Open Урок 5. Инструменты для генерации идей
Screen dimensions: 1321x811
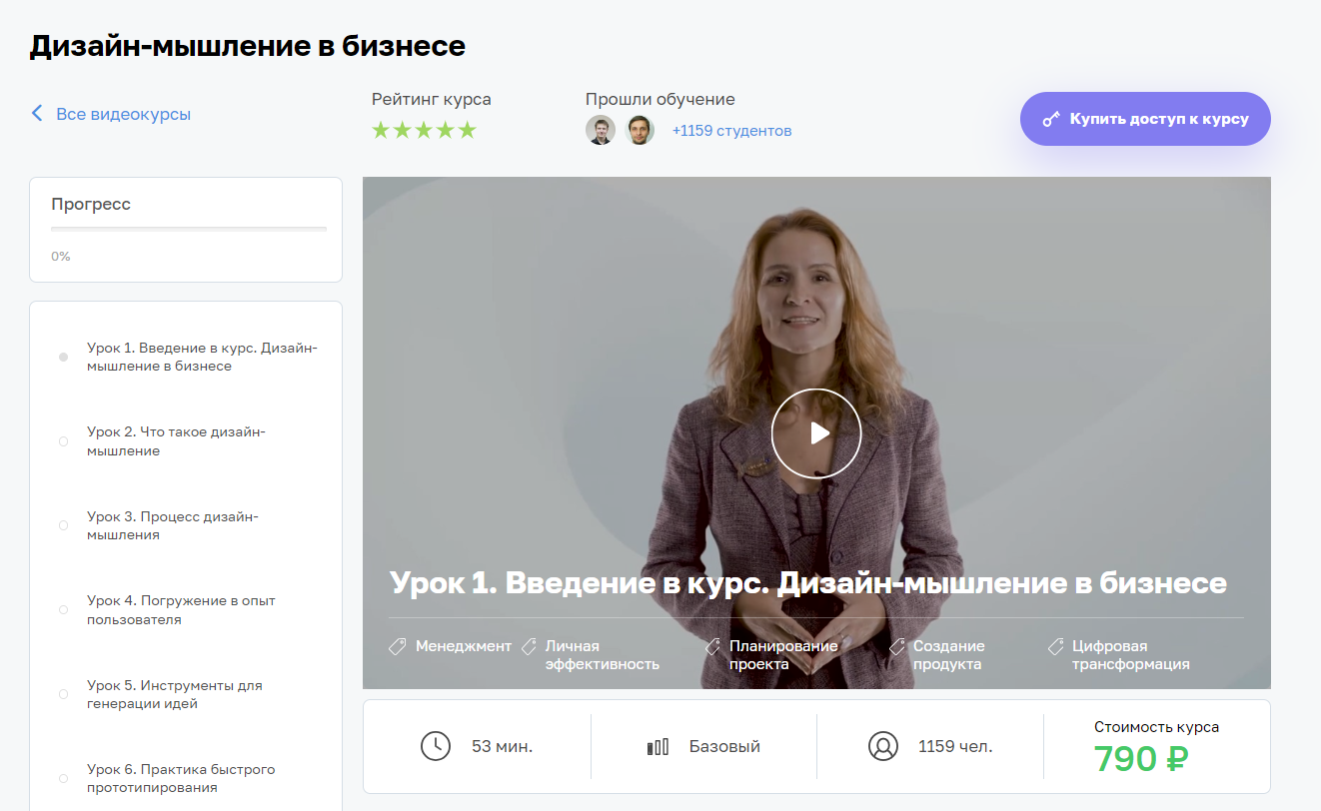click(175, 694)
